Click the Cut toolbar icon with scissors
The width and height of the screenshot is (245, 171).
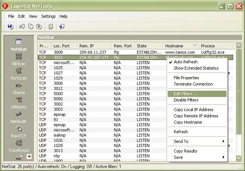pos(22,26)
